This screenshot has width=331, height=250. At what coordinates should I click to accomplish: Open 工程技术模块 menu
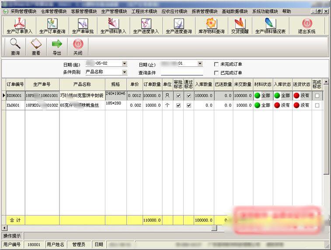point(144,11)
